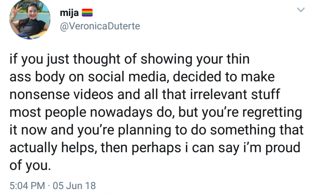Open the display name mija
Image resolution: width=314 pixels, height=194 pixels.
tap(69, 13)
